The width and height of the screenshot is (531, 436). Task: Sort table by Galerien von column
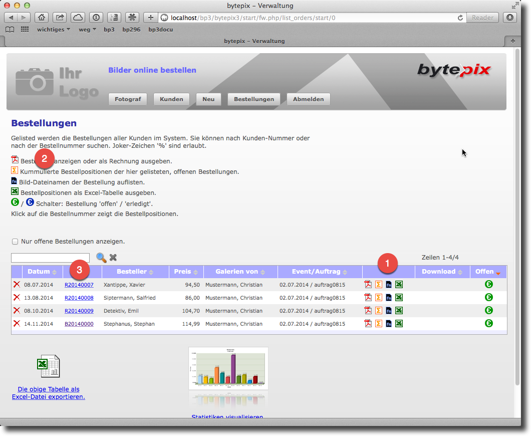tap(240, 272)
